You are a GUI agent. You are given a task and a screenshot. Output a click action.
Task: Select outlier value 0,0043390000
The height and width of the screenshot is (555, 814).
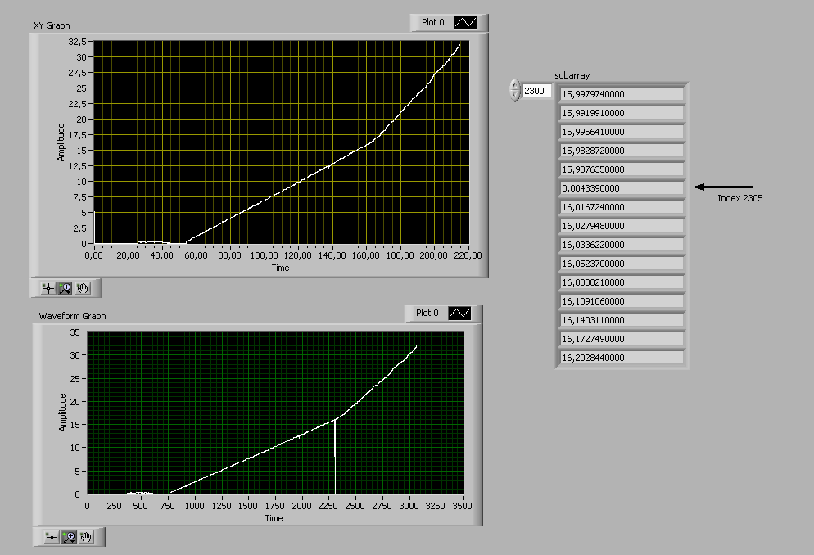click(622, 188)
